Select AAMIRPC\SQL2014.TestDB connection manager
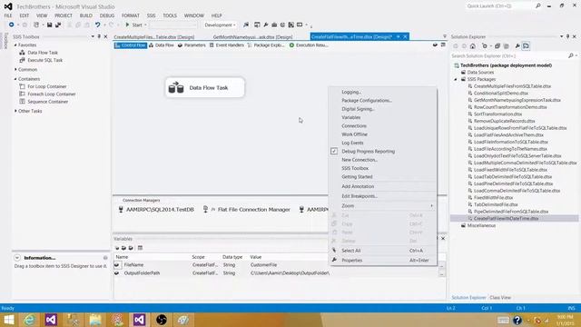This screenshot has width=581, height=327. point(156,210)
